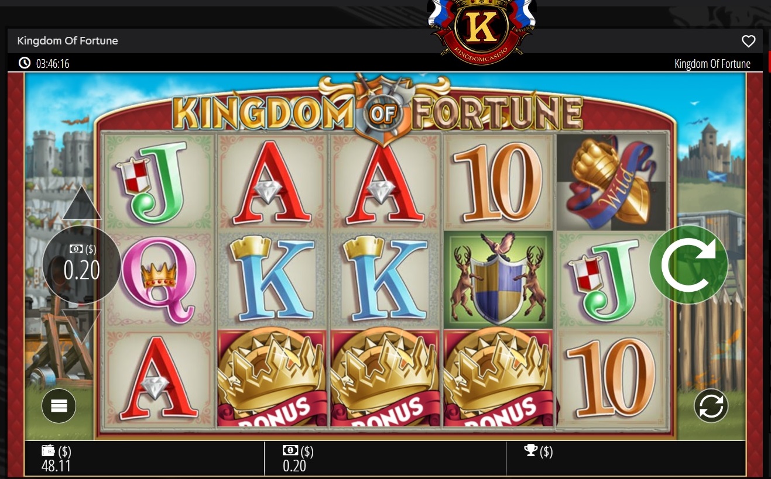Viewport: 771px width, 479px height.
Task: Click the wallet balance icon
Action: 49,451
